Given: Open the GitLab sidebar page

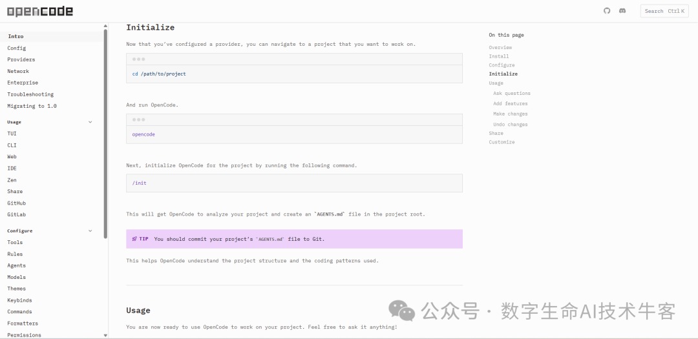Looking at the screenshot, I should pos(16,214).
